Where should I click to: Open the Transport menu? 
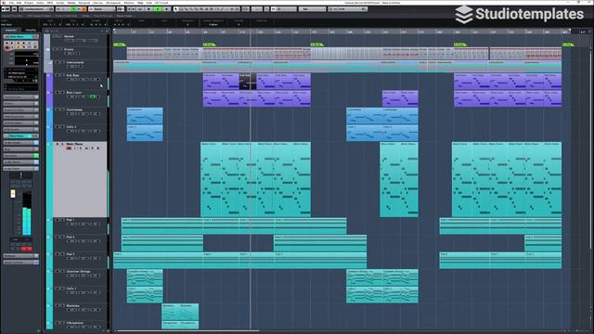[x=84, y=3]
